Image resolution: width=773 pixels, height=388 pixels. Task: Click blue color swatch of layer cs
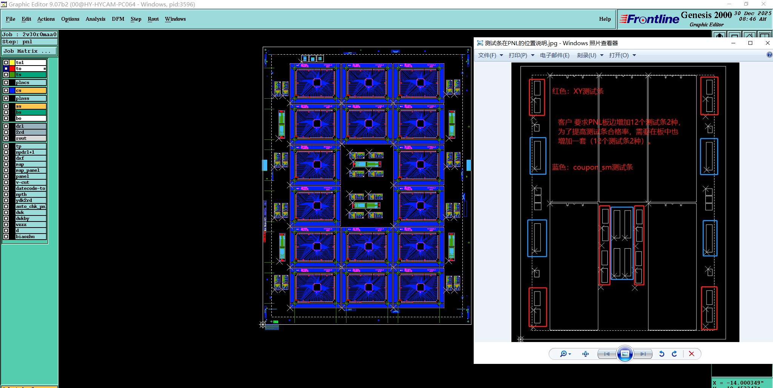click(x=12, y=90)
